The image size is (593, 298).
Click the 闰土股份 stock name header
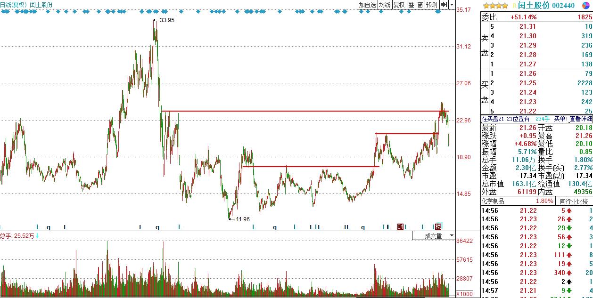point(534,5)
